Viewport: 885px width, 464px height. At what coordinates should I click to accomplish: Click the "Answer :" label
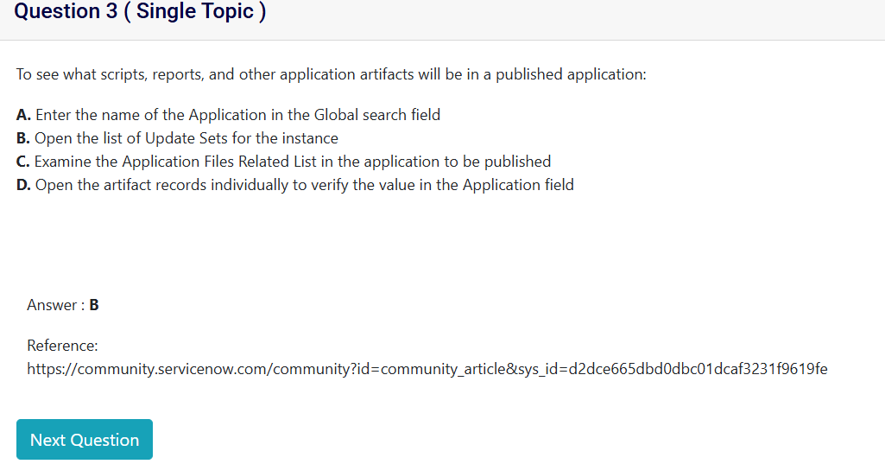click(x=56, y=305)
